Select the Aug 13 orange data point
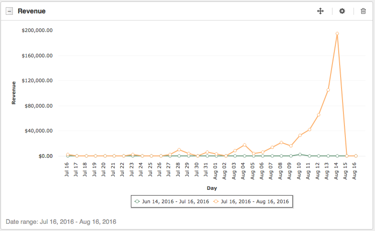Image resolution: width=375 pixels, height=231 pixels. pos(328,90)
